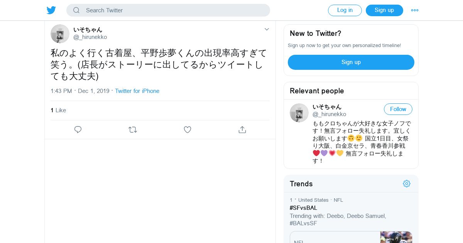
Task: Expand the tweet options chevron
Action: (267, 29)
